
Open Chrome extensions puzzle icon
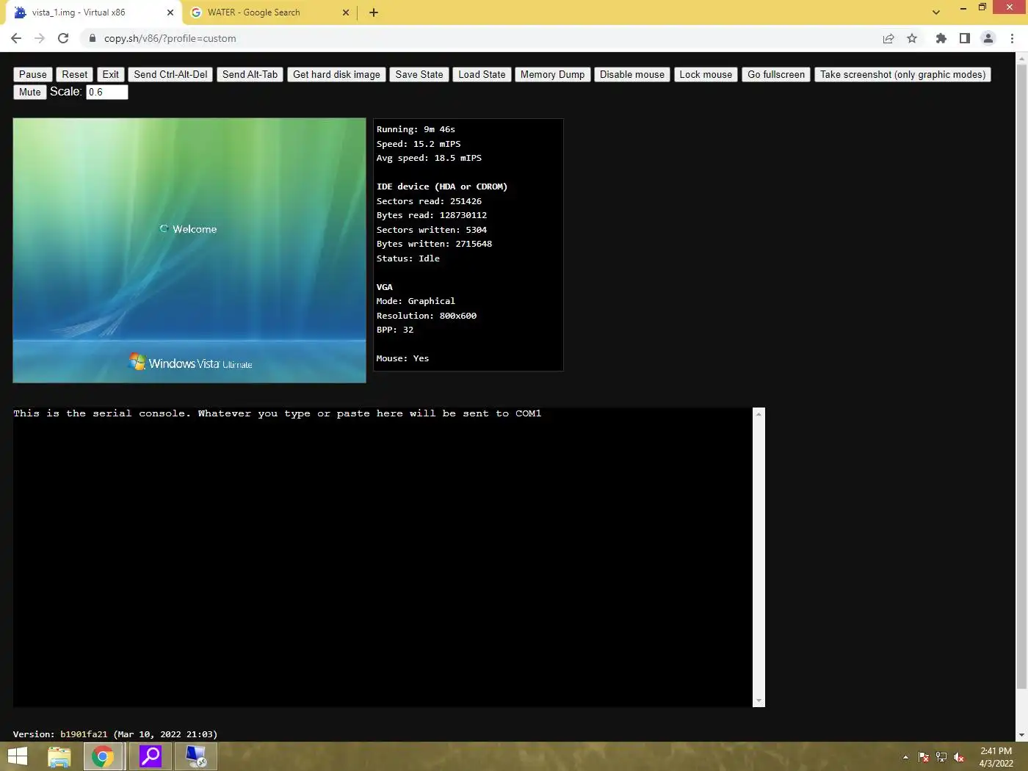(941, 38)
